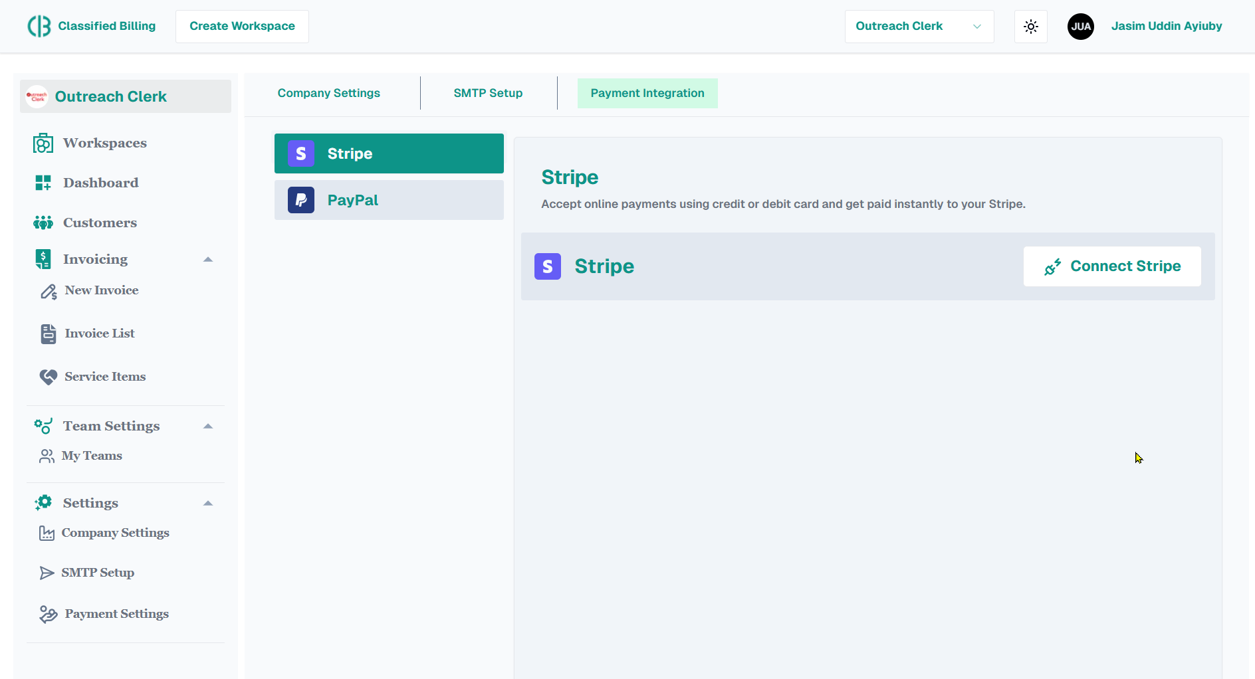This screenshot has width=1255, height=679.
Task: Open Service Items label
Action: pyautogui.click(x=105, y=377)
